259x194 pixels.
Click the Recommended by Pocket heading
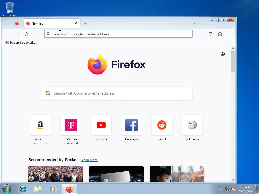(x=53, y=160)
